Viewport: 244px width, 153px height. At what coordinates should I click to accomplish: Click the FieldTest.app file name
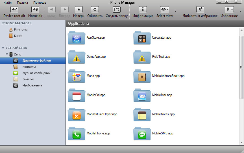[x=161, y=57]
